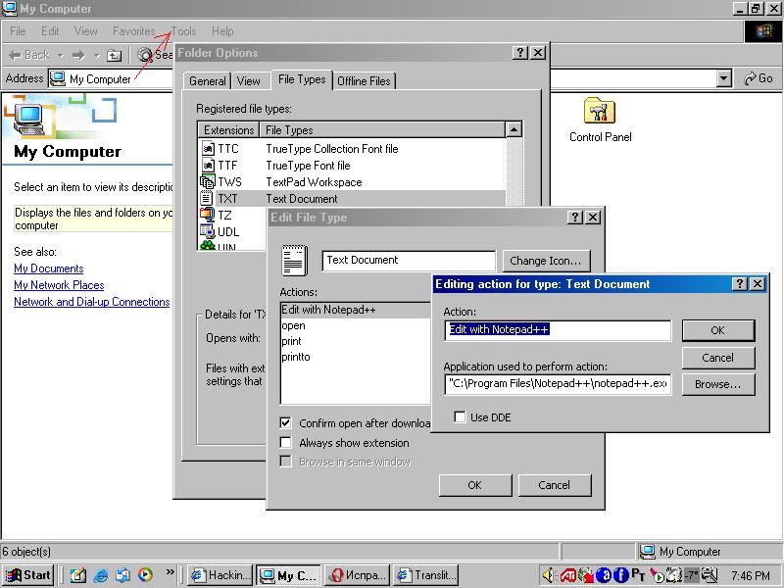Image resolution: width=784 pixels, height=588 pixels.
Task: Click the help button on Folder Options title bar
Action: pos(520,53)
